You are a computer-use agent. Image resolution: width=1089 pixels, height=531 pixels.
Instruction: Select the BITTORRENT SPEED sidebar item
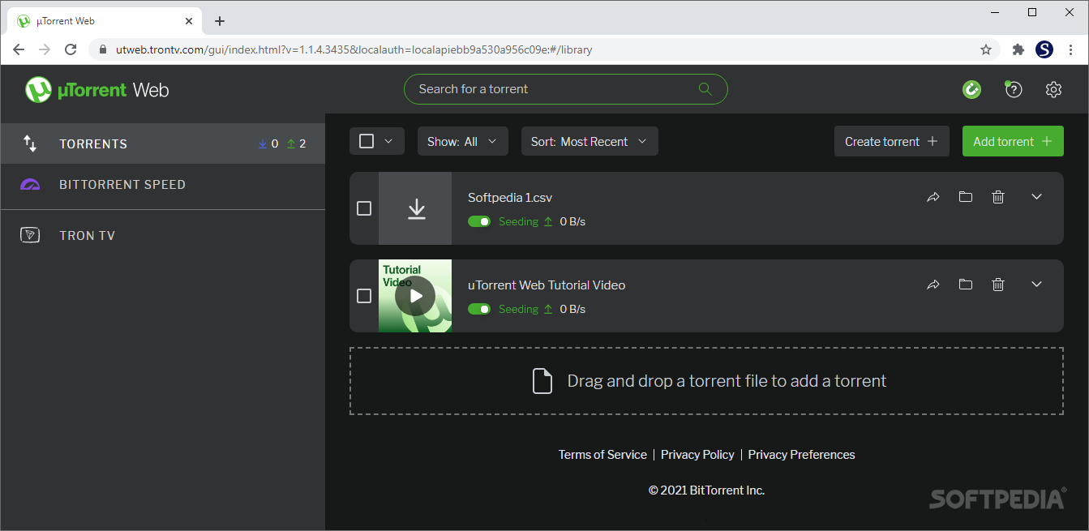point(162,185)
